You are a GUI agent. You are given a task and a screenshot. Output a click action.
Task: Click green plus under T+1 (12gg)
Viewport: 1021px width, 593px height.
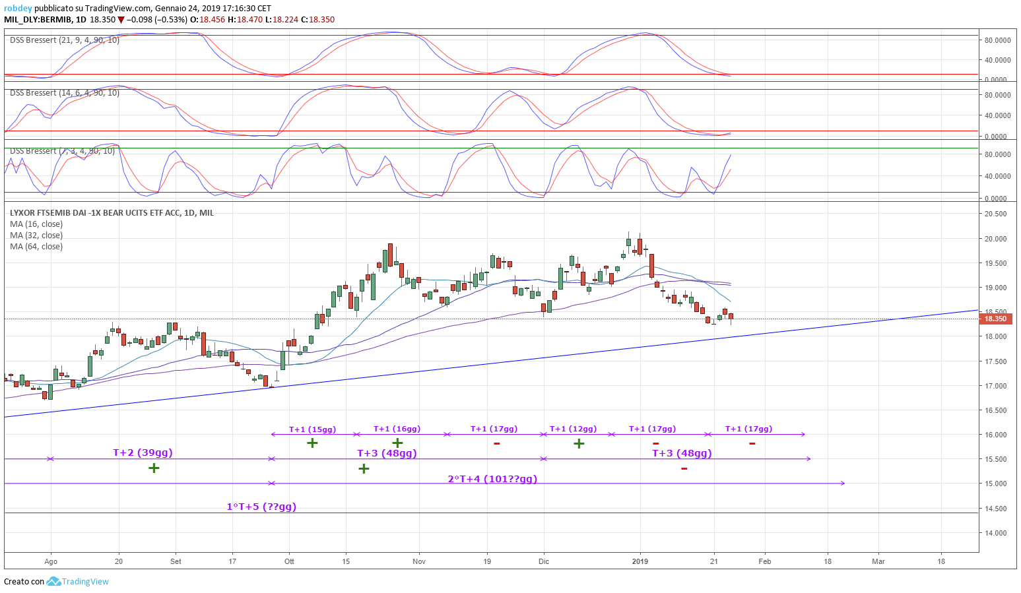(579, 443)
